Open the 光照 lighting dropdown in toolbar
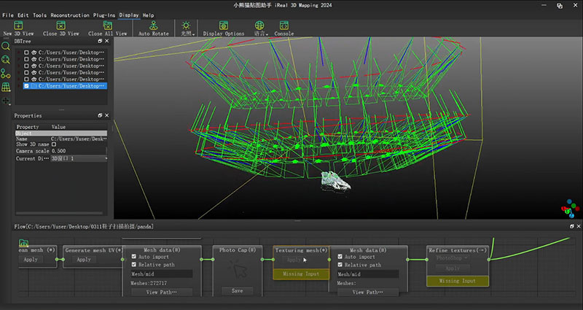Screen dimensions: 583x310 coord(187,28)
